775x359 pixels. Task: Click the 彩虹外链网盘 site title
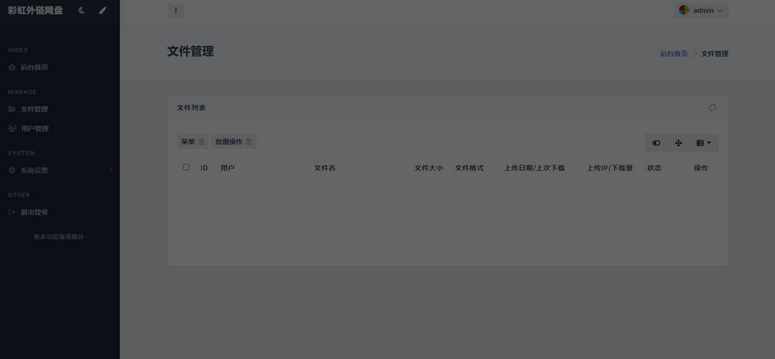pos(35,11)
